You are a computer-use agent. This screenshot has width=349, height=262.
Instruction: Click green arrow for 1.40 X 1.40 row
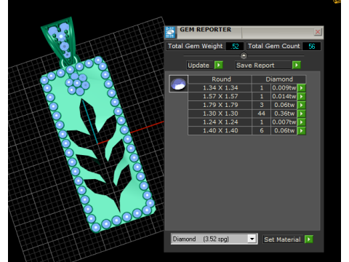[x=302, y=131]
